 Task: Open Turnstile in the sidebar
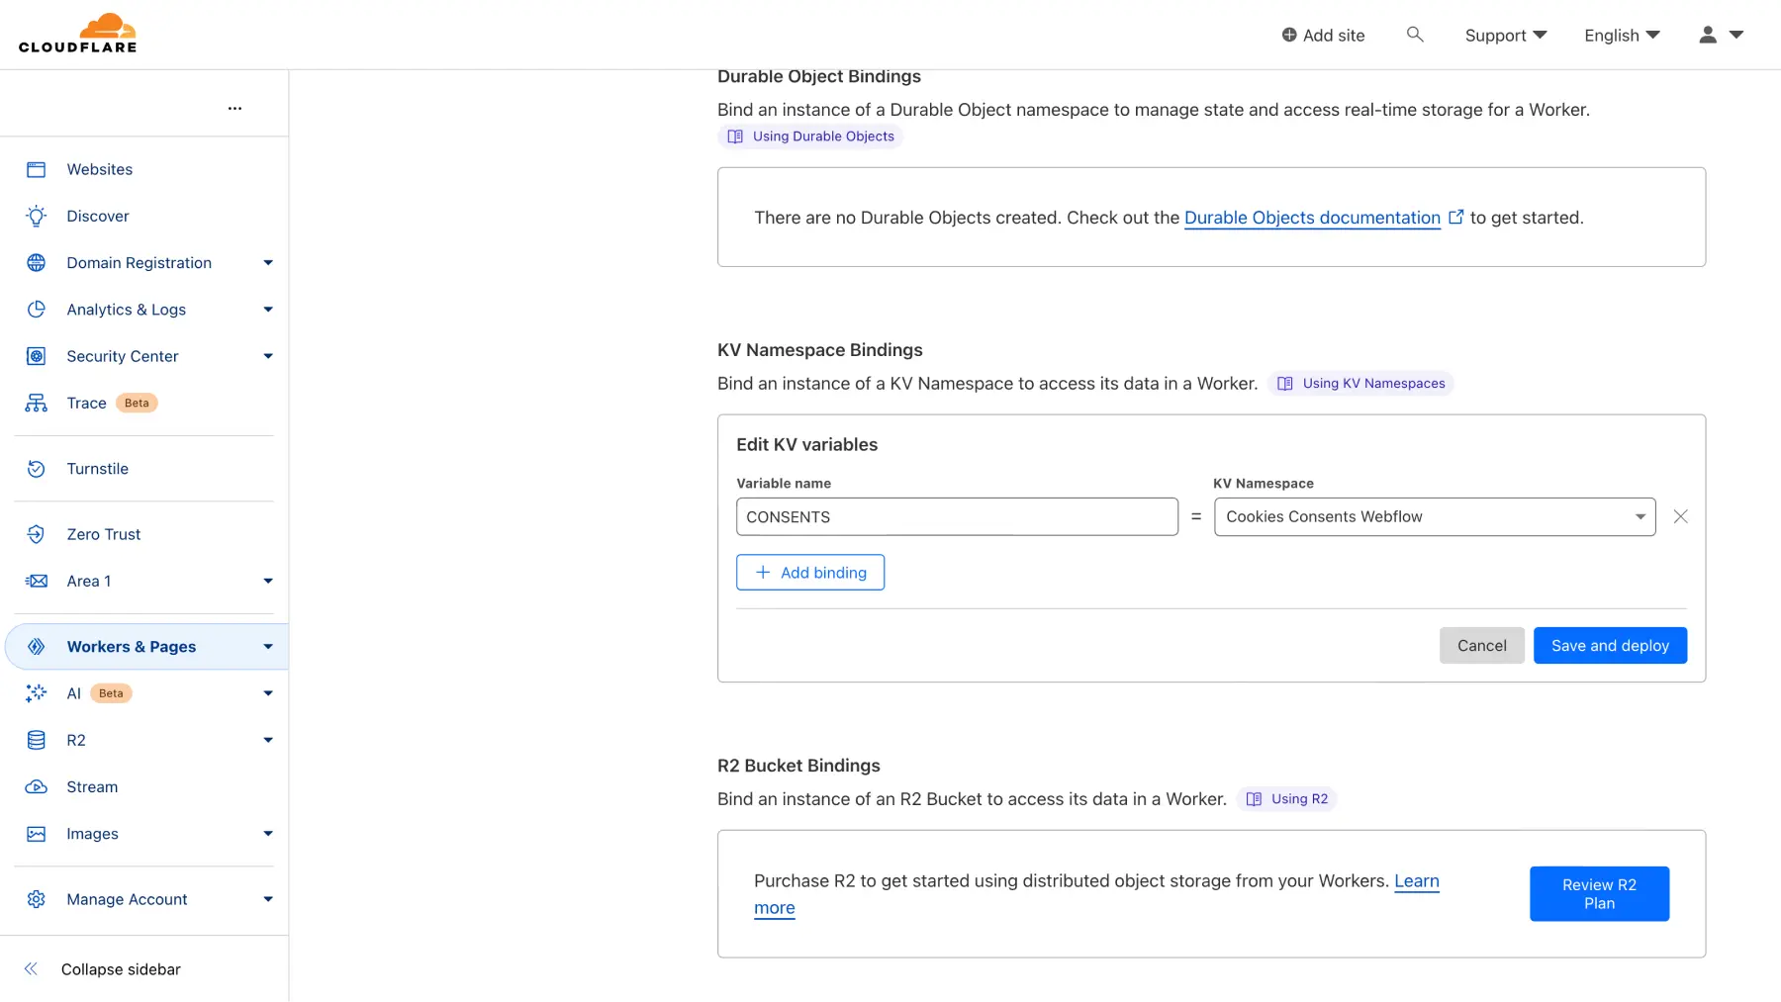pyautogui.click(x=97, y=469)
